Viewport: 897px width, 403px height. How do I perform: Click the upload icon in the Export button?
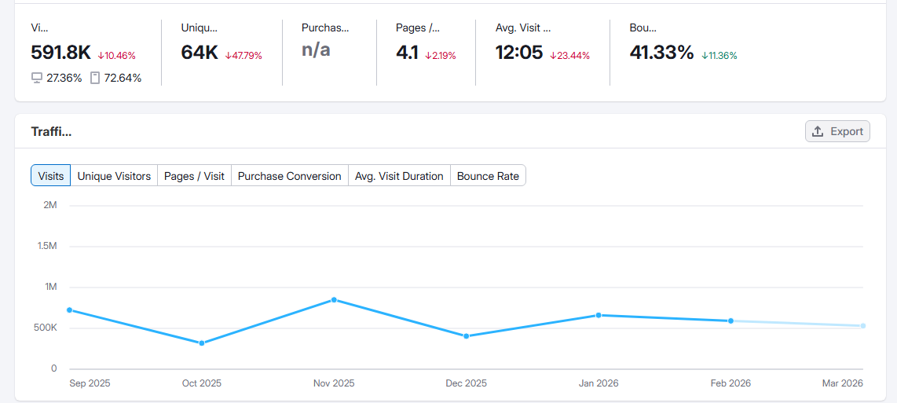pos(818,131)
